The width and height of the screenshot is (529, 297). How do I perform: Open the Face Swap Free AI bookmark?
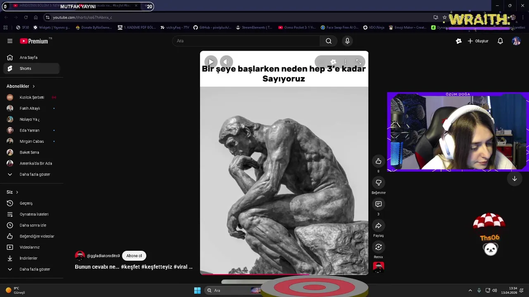pos(339,28)
